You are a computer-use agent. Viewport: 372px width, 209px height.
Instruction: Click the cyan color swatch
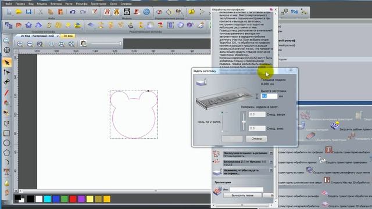tap(48, 199)
